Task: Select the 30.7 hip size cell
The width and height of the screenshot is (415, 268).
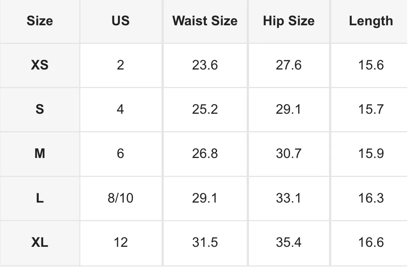Action: click(289, 154)
